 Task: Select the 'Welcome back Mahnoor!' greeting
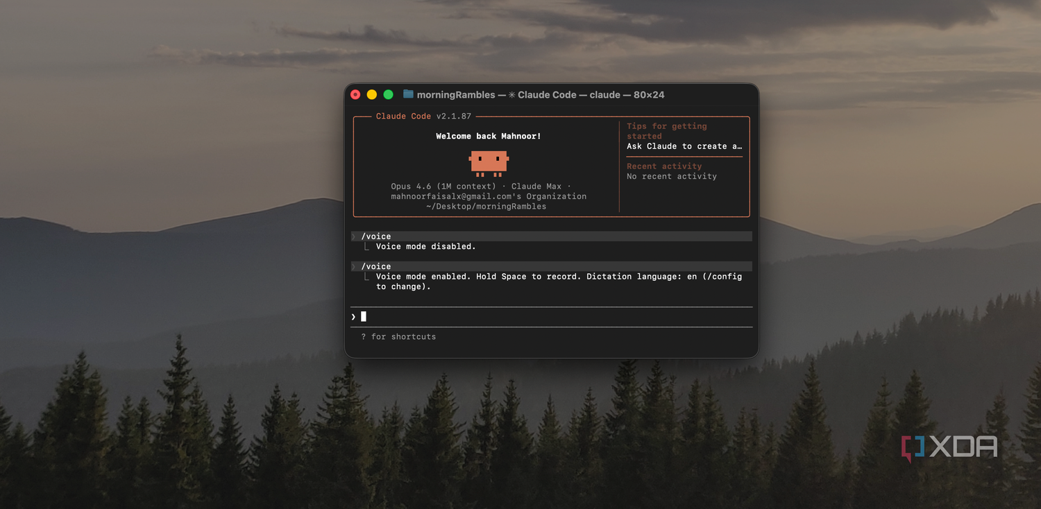[x=489, y=136]
